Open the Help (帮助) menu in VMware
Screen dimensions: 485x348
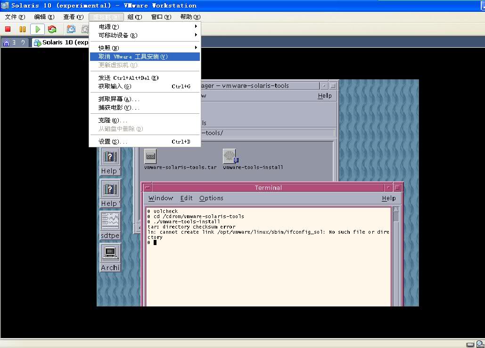point(190,17)
